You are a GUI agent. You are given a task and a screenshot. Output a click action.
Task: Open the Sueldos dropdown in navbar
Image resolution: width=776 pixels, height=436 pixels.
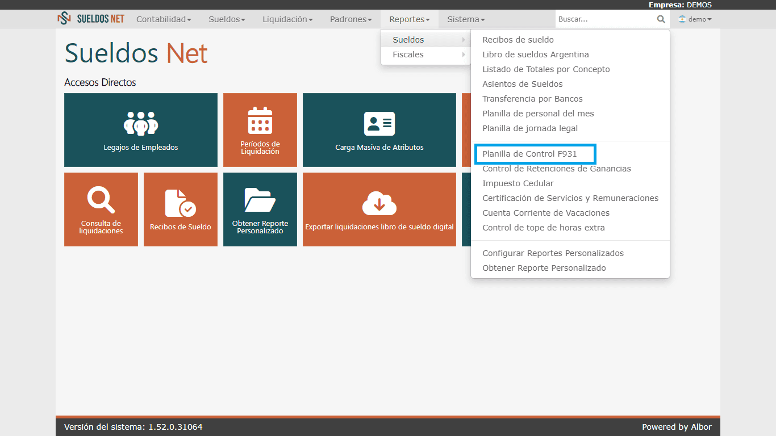click(227, 19)
